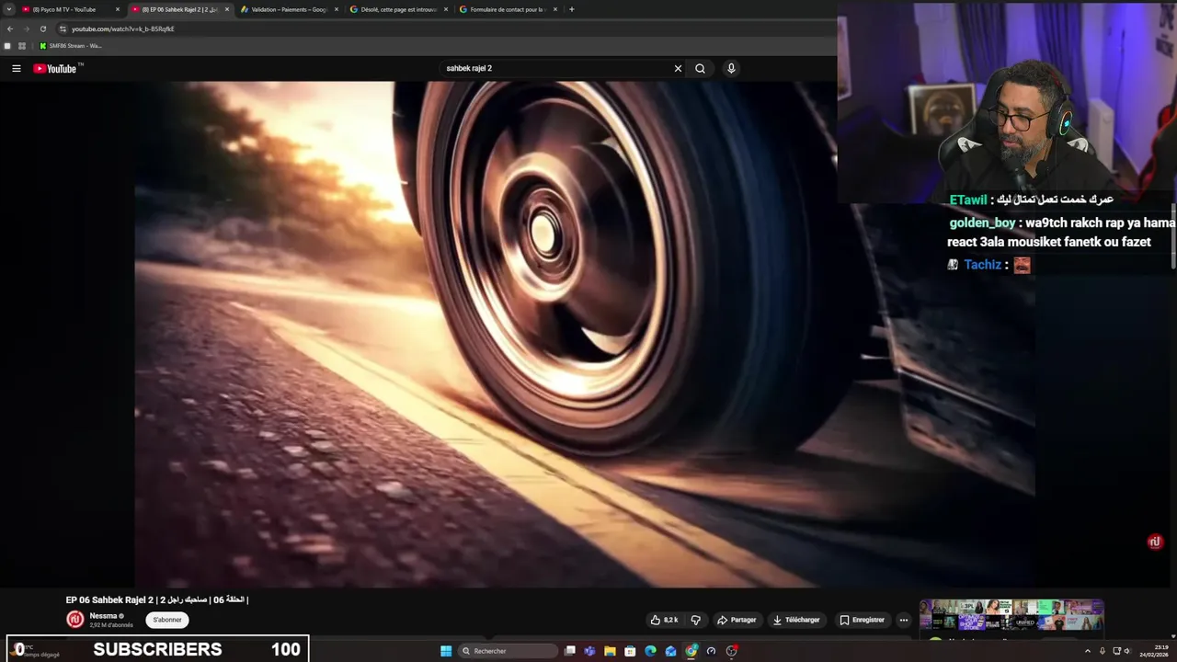This screenshot has height=662, width=1177.
Task: Click ETawil username in chat overlay
Action: pyautogui.click(x=967, y=200)
